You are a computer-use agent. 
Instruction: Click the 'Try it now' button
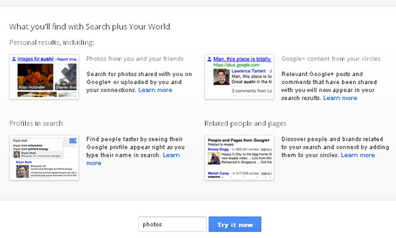coord(235,224)
